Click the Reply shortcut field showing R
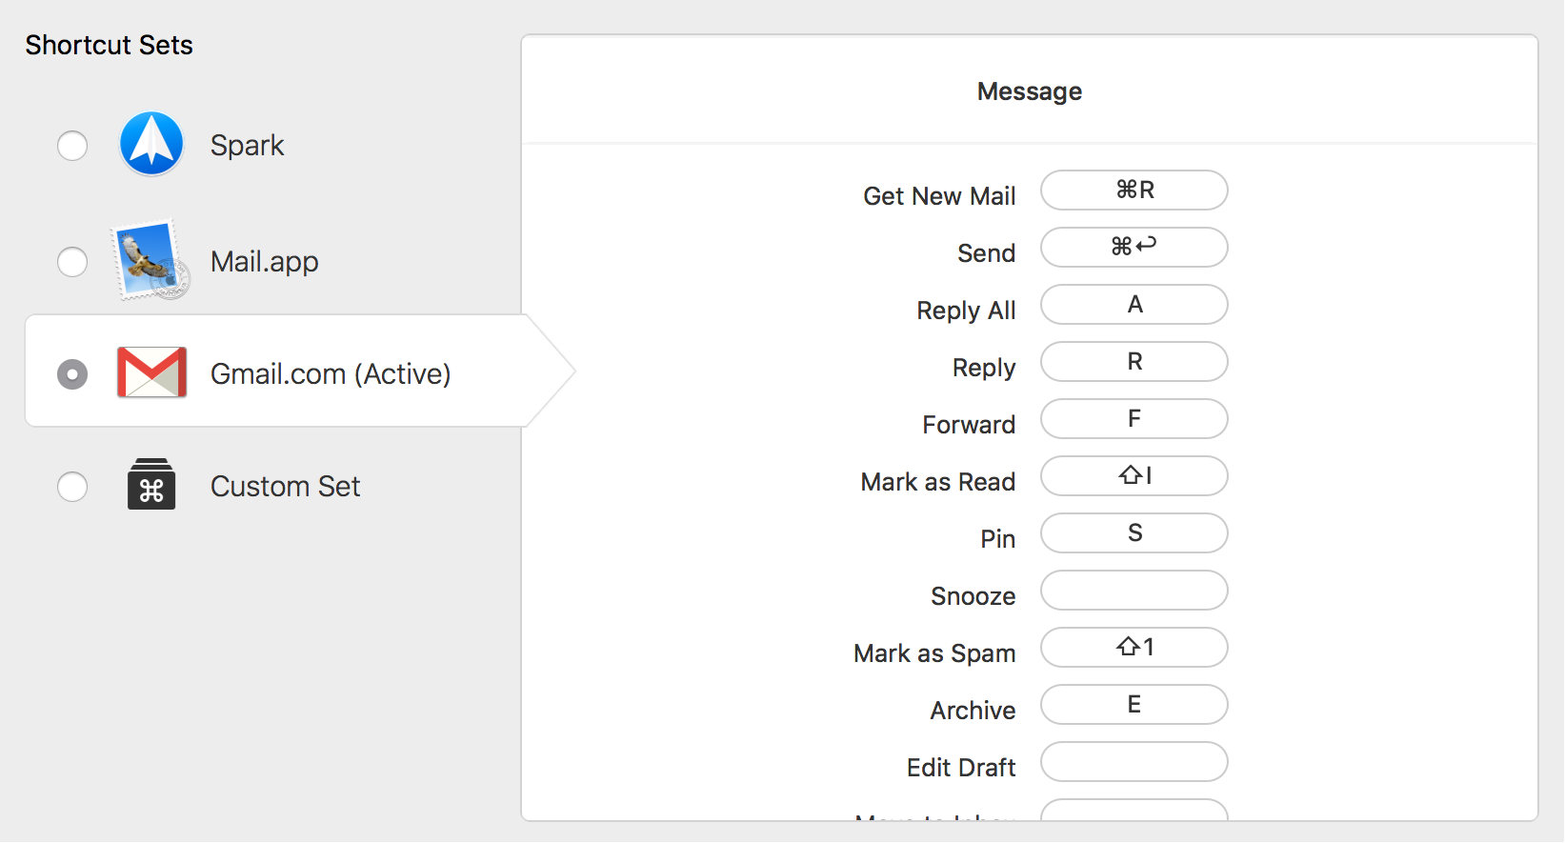This screenshot has width=1565, height=843. coord(1134,362)
